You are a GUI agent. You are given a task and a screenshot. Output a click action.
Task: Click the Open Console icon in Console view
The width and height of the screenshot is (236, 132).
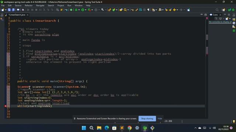click(x=227, y=18)
